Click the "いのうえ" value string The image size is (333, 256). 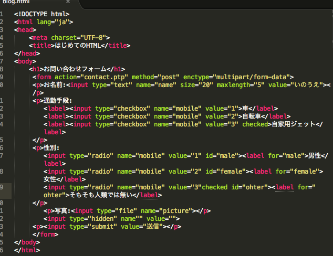click(307, 85)
